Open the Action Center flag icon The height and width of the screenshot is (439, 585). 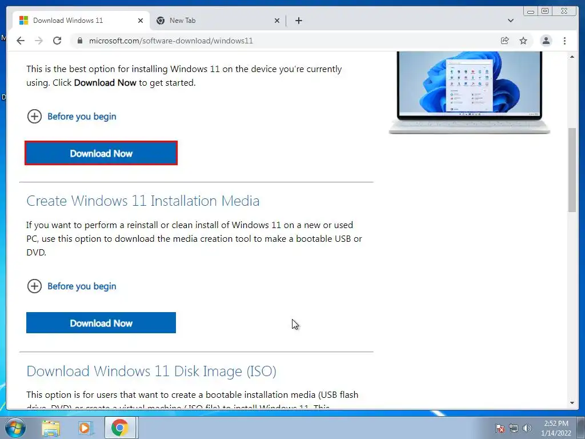click(x=500, y=428)
